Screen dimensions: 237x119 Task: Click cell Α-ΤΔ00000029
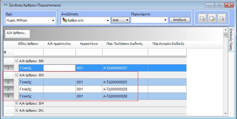[125, 89]
